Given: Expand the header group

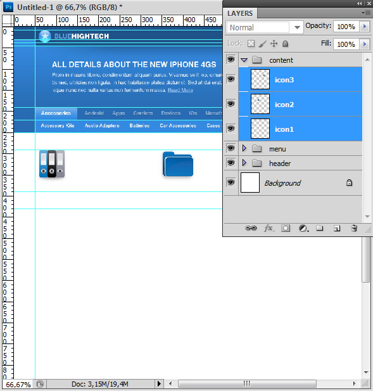Looking at the screenshot, I should tap(244, 163).
